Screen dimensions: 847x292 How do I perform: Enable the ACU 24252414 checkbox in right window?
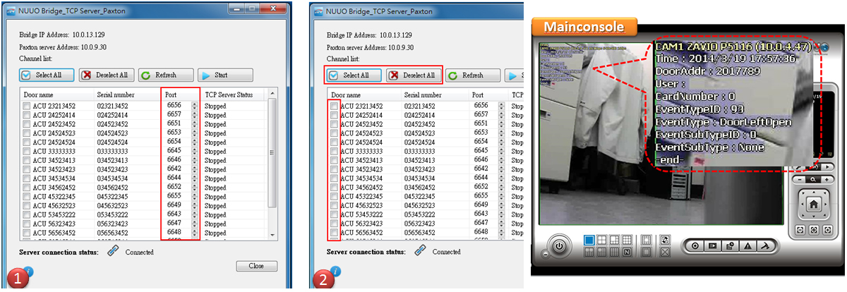point(334,115)
